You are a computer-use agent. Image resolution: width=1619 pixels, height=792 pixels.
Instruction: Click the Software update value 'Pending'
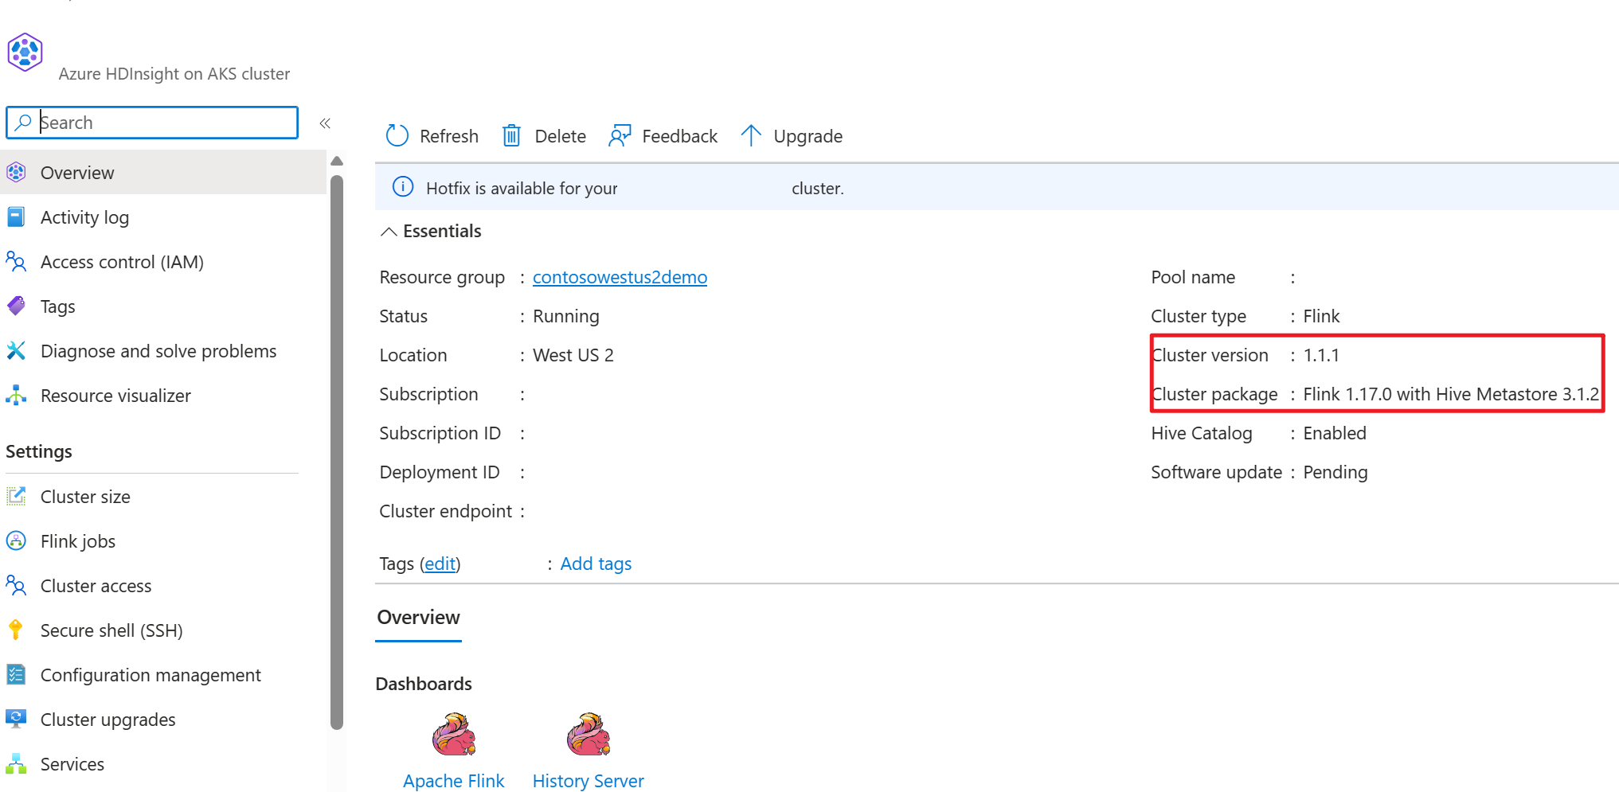pyautogui.click(x=1335, y=472)
